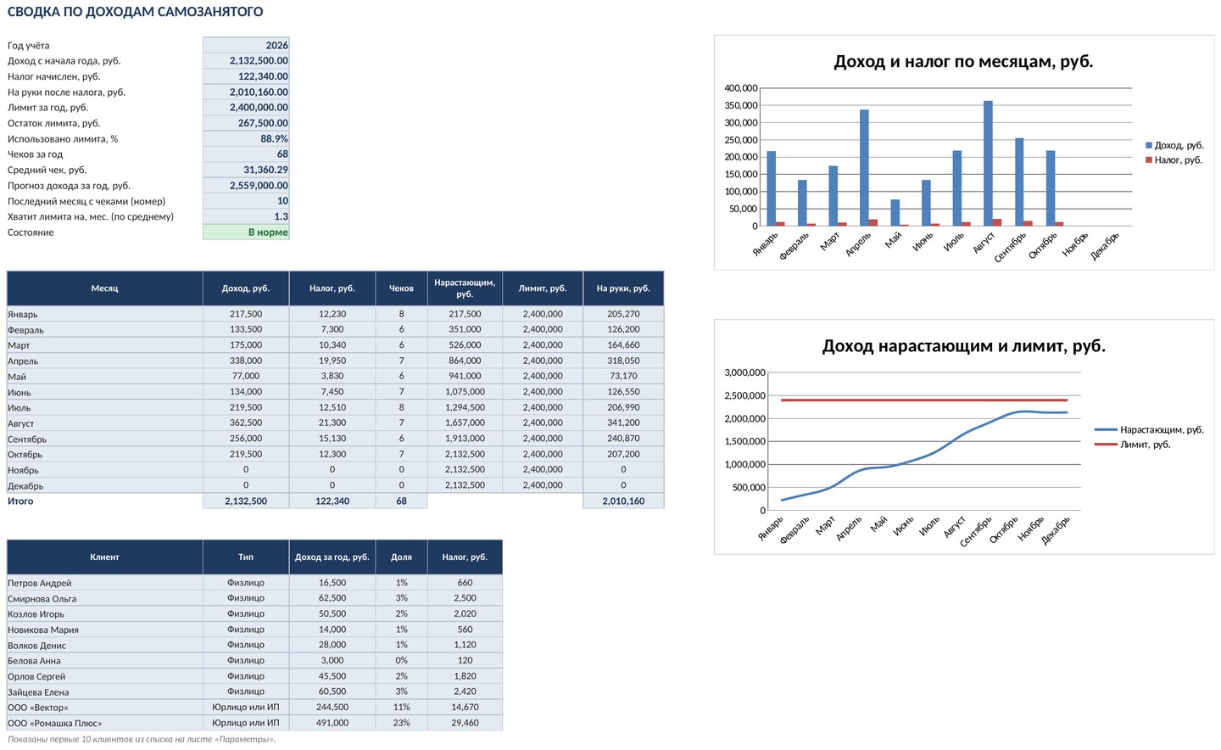Click the 'Месяц' column header
The width and height of the screenshot is (1221, 750).
click(x=104, y=288)
